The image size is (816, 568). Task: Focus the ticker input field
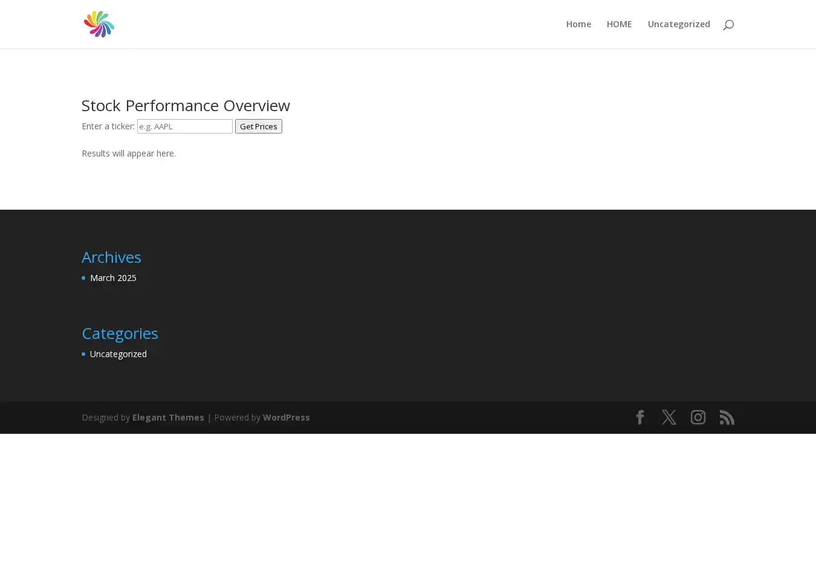[184, 126]
